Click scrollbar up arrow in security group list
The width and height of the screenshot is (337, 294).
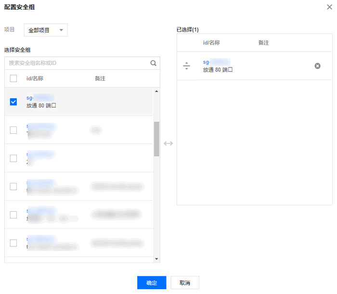click(156, 91)
